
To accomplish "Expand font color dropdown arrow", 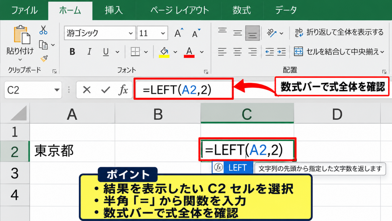I will (202, 52).
